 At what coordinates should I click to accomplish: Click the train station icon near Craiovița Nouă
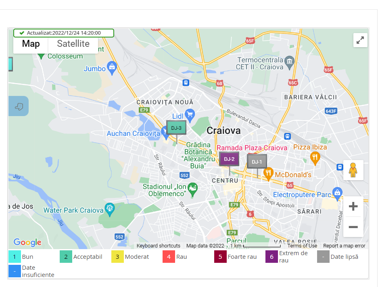click(x=186, y=83)
